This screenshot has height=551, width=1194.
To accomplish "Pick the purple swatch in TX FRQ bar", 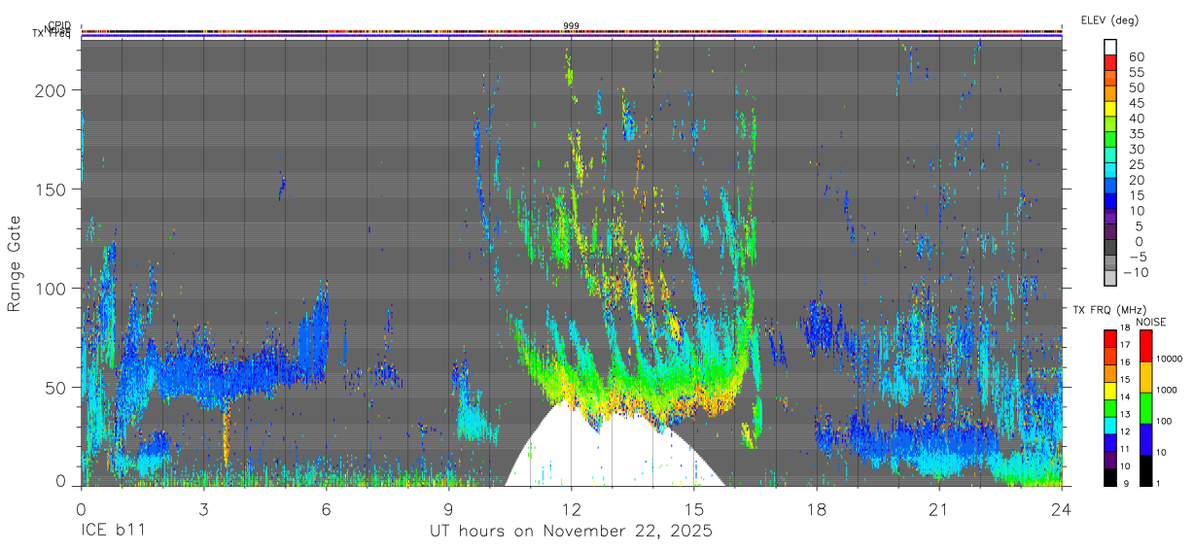I will (1110, 460).
